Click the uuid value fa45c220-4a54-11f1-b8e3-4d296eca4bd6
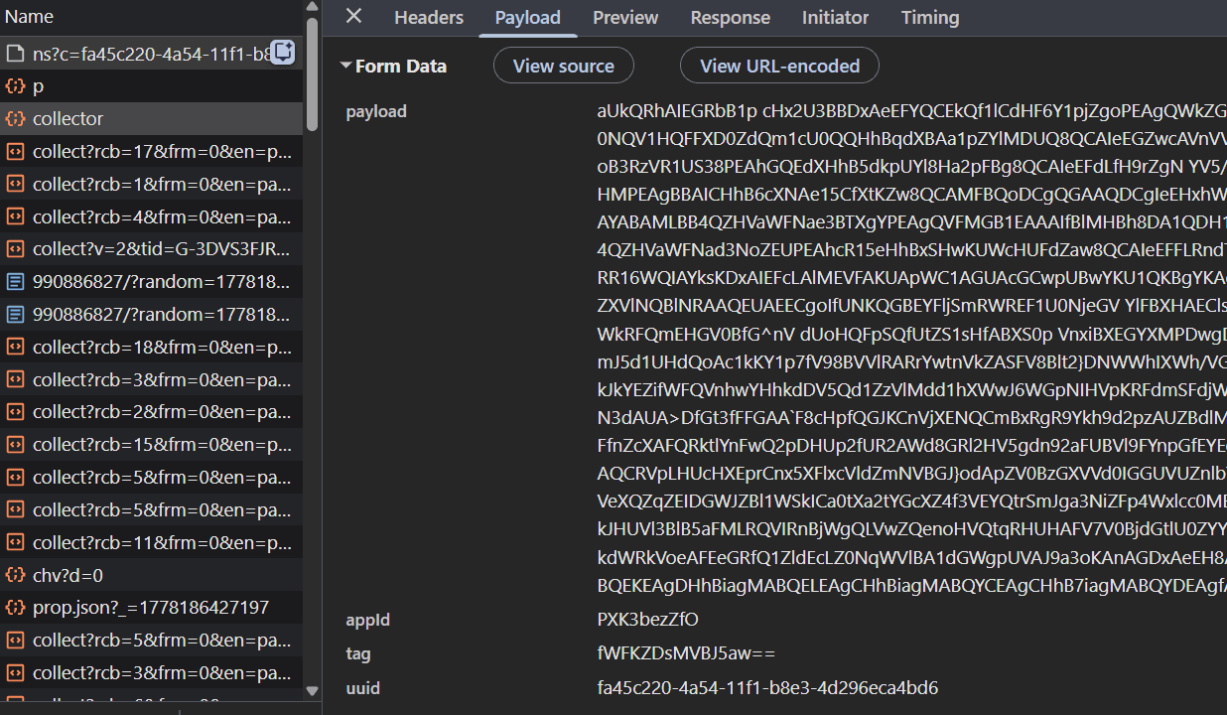Viewport: 1227px width, 715px height. click(x=767, y=687)
